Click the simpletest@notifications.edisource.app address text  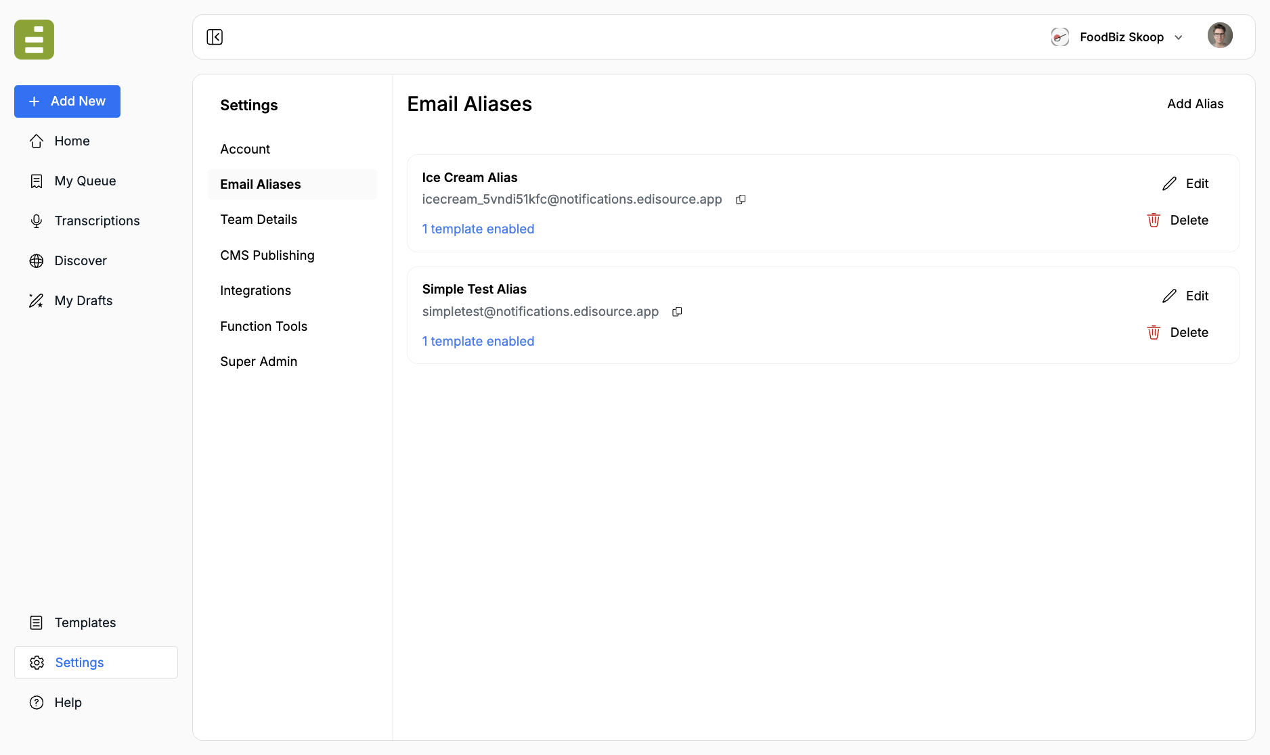pos(540,312)
